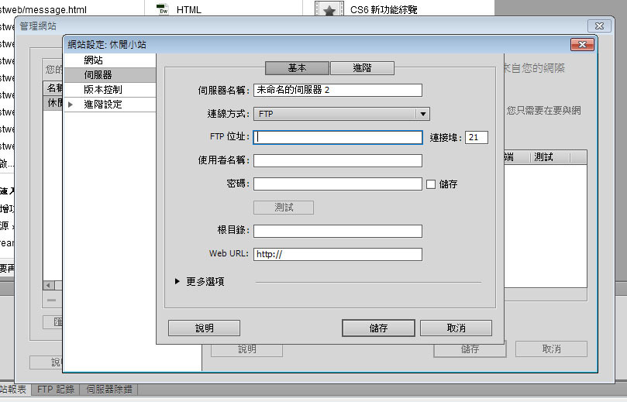
Task: Click 儲存 button in site settings window
Action: tap(470, 349)
